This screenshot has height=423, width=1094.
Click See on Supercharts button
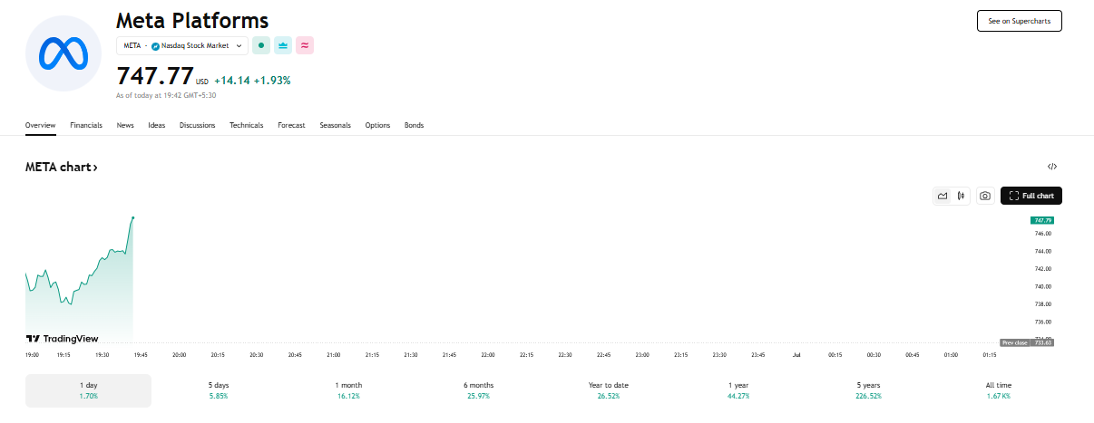(x=1019, y=21)
